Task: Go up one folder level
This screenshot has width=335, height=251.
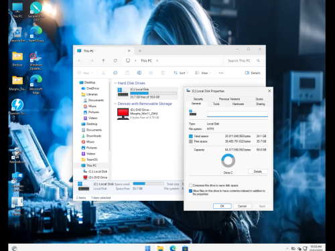Action: [103, 61]
